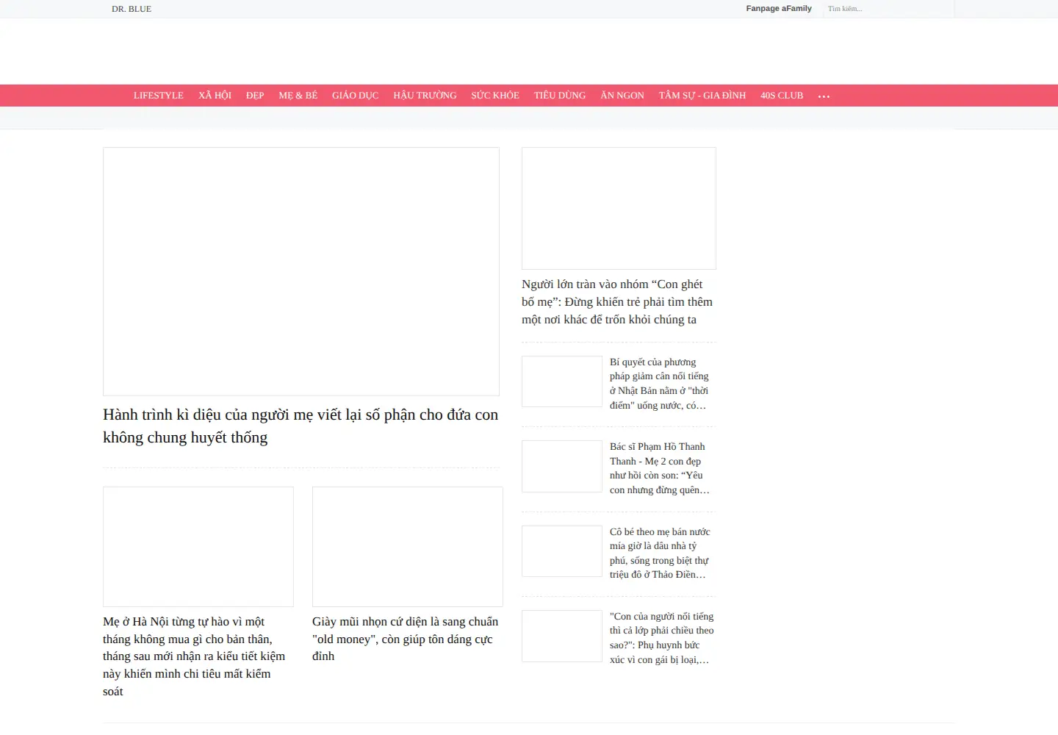The image size is (1058, 735).
Task: Read 'Giày mũi nhọn cứ diện là sang' article
Action: (405, 639)
